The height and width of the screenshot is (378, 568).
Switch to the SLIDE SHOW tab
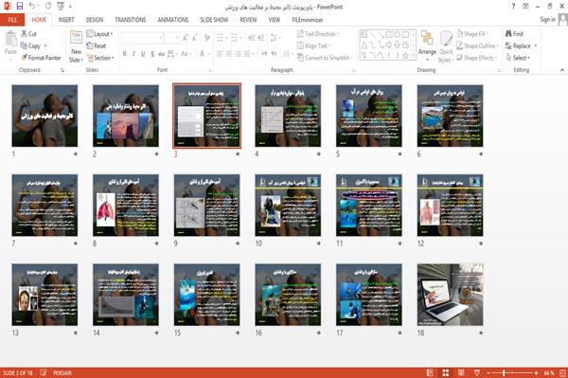pyautogui.click(x=214, y=20)
